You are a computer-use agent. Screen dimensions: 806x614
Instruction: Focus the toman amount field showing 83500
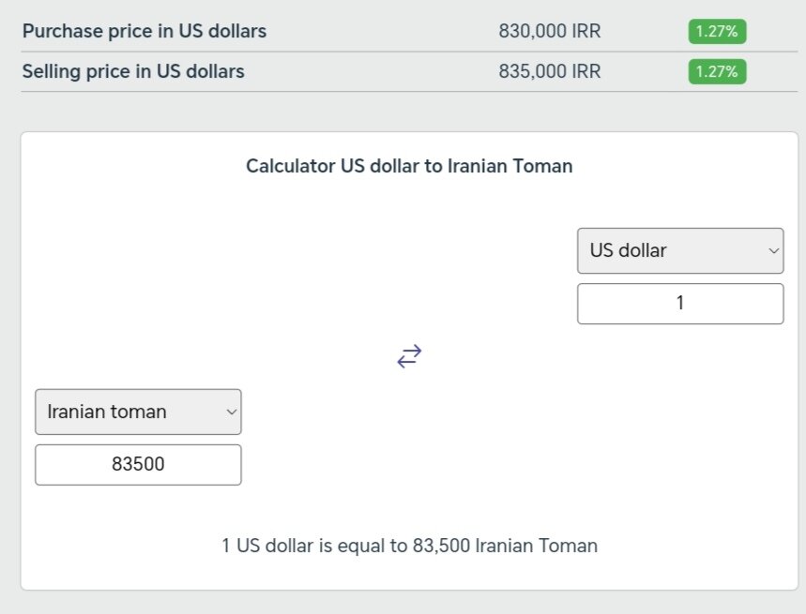point(138,465)
